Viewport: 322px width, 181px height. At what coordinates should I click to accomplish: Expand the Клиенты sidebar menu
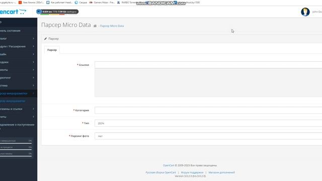[19, 70]
